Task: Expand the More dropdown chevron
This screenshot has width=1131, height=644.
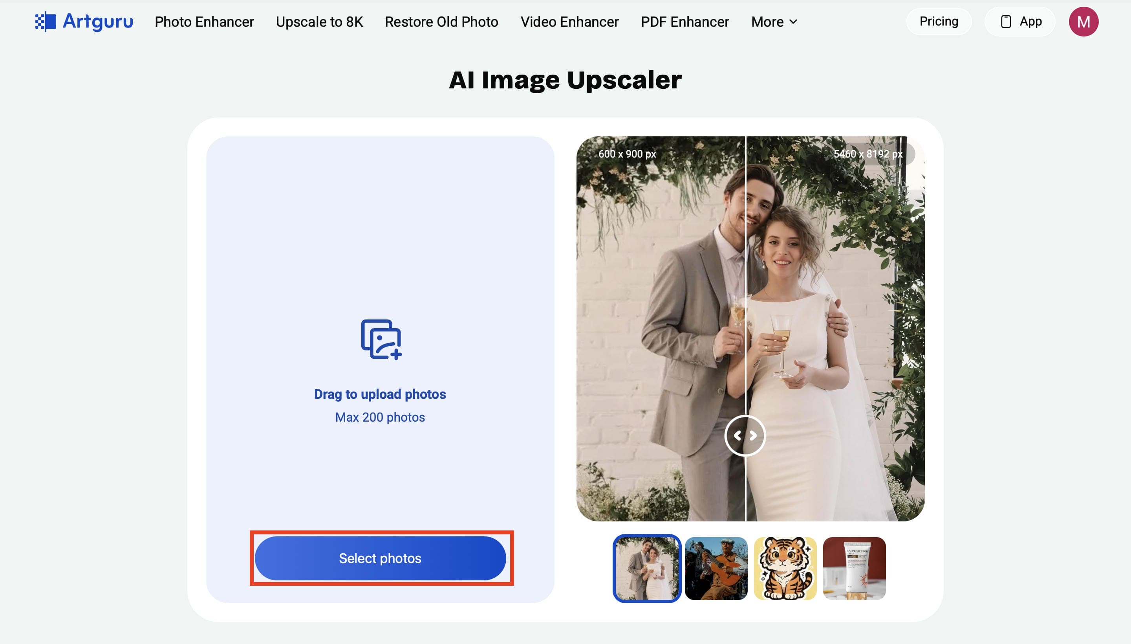Action: [793, 22]
